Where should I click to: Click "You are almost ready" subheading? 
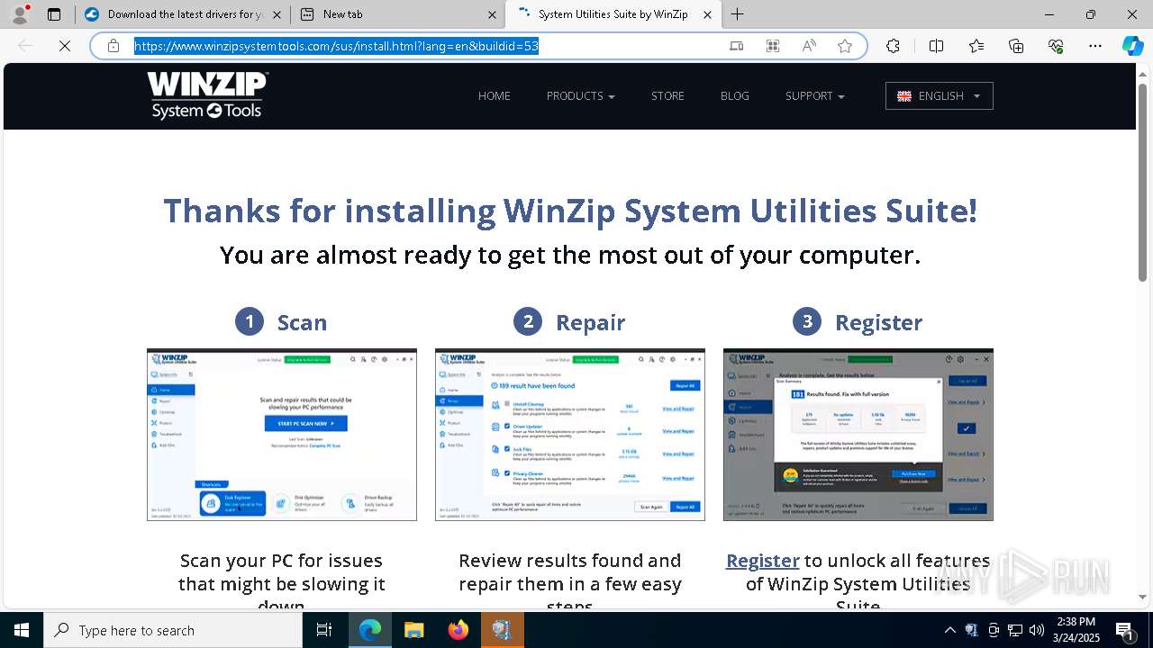click(570, 256)
